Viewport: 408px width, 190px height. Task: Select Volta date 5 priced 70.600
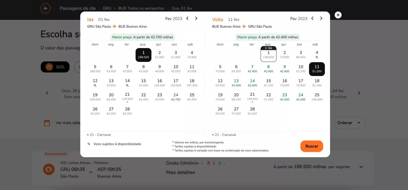coord(220,69)
